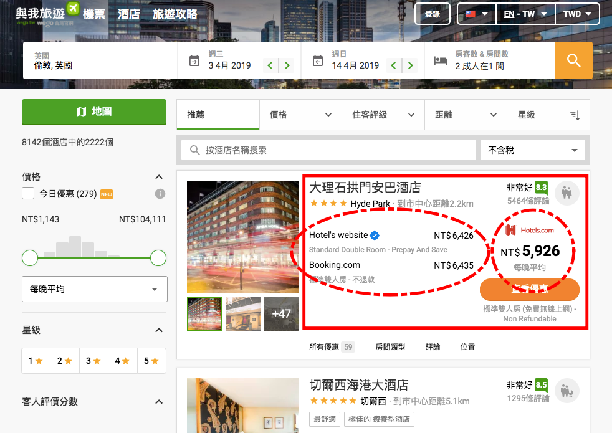Click the traveler icon on 切爾西海港大酒店

[x=567, y=391]
